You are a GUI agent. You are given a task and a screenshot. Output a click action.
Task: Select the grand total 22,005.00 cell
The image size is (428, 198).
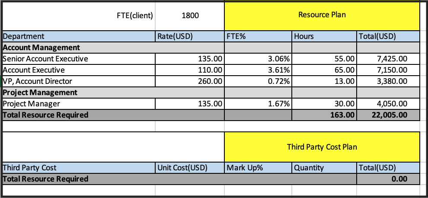pos(388,115)
